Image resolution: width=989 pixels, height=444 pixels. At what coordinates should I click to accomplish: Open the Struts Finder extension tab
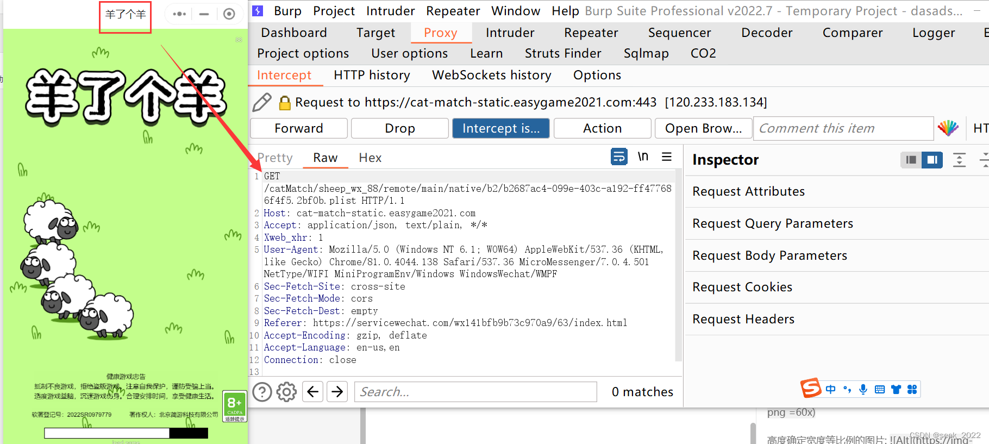pyautogui.click(x=563, y=53)
